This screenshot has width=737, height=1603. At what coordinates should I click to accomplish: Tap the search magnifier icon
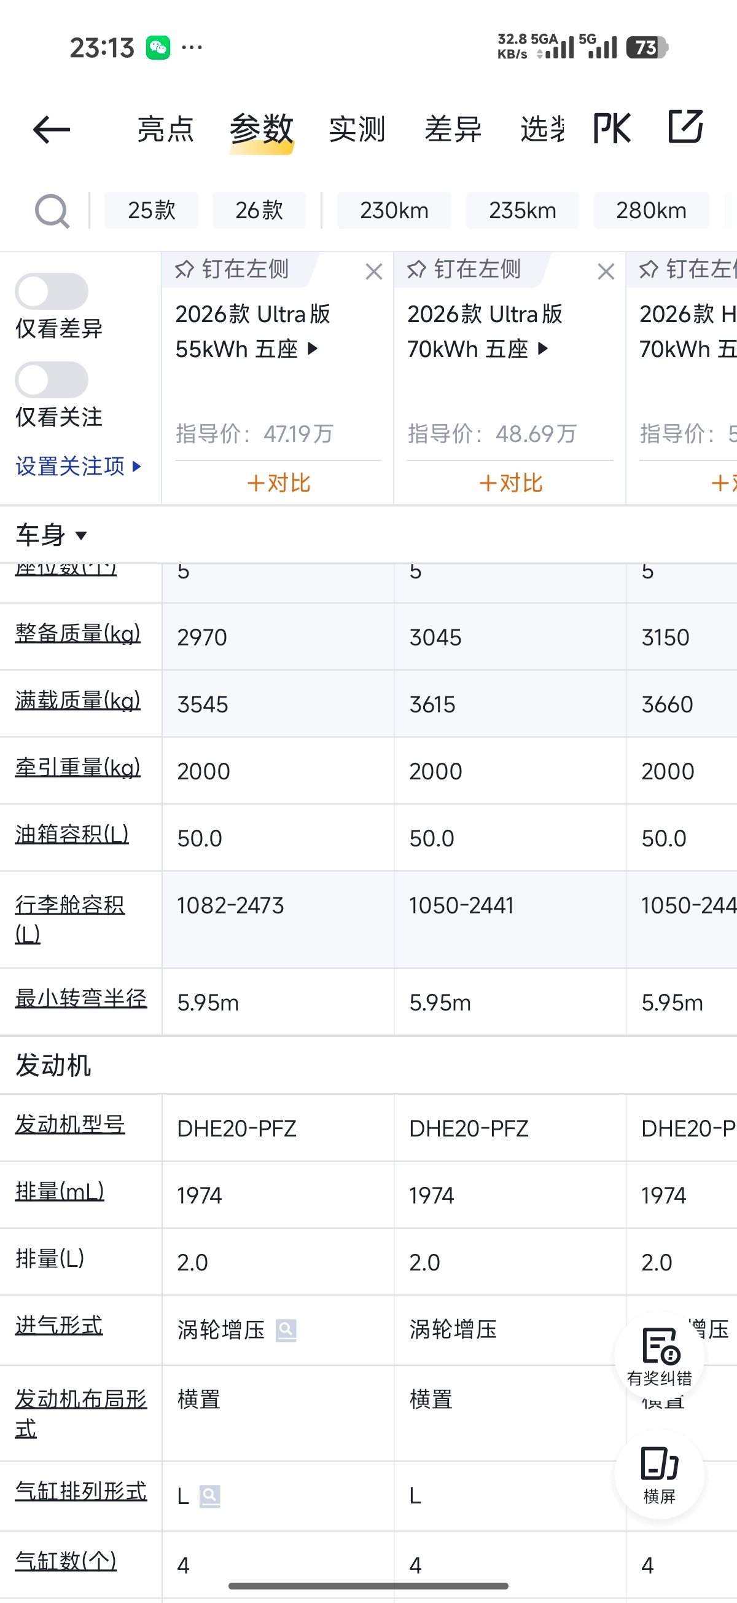point(52,211)
